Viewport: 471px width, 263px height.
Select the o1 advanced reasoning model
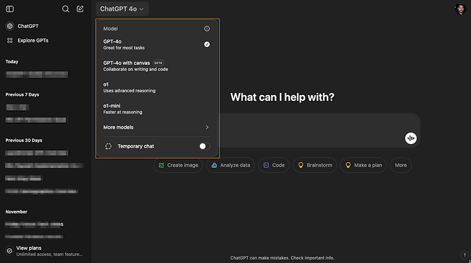point(157,88)
